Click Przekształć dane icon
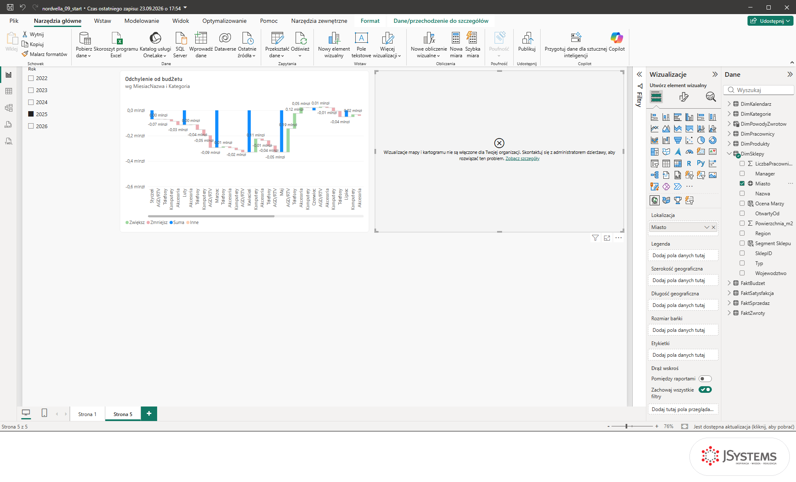Screen dimensions: 796x482 (x=277, y=38)
